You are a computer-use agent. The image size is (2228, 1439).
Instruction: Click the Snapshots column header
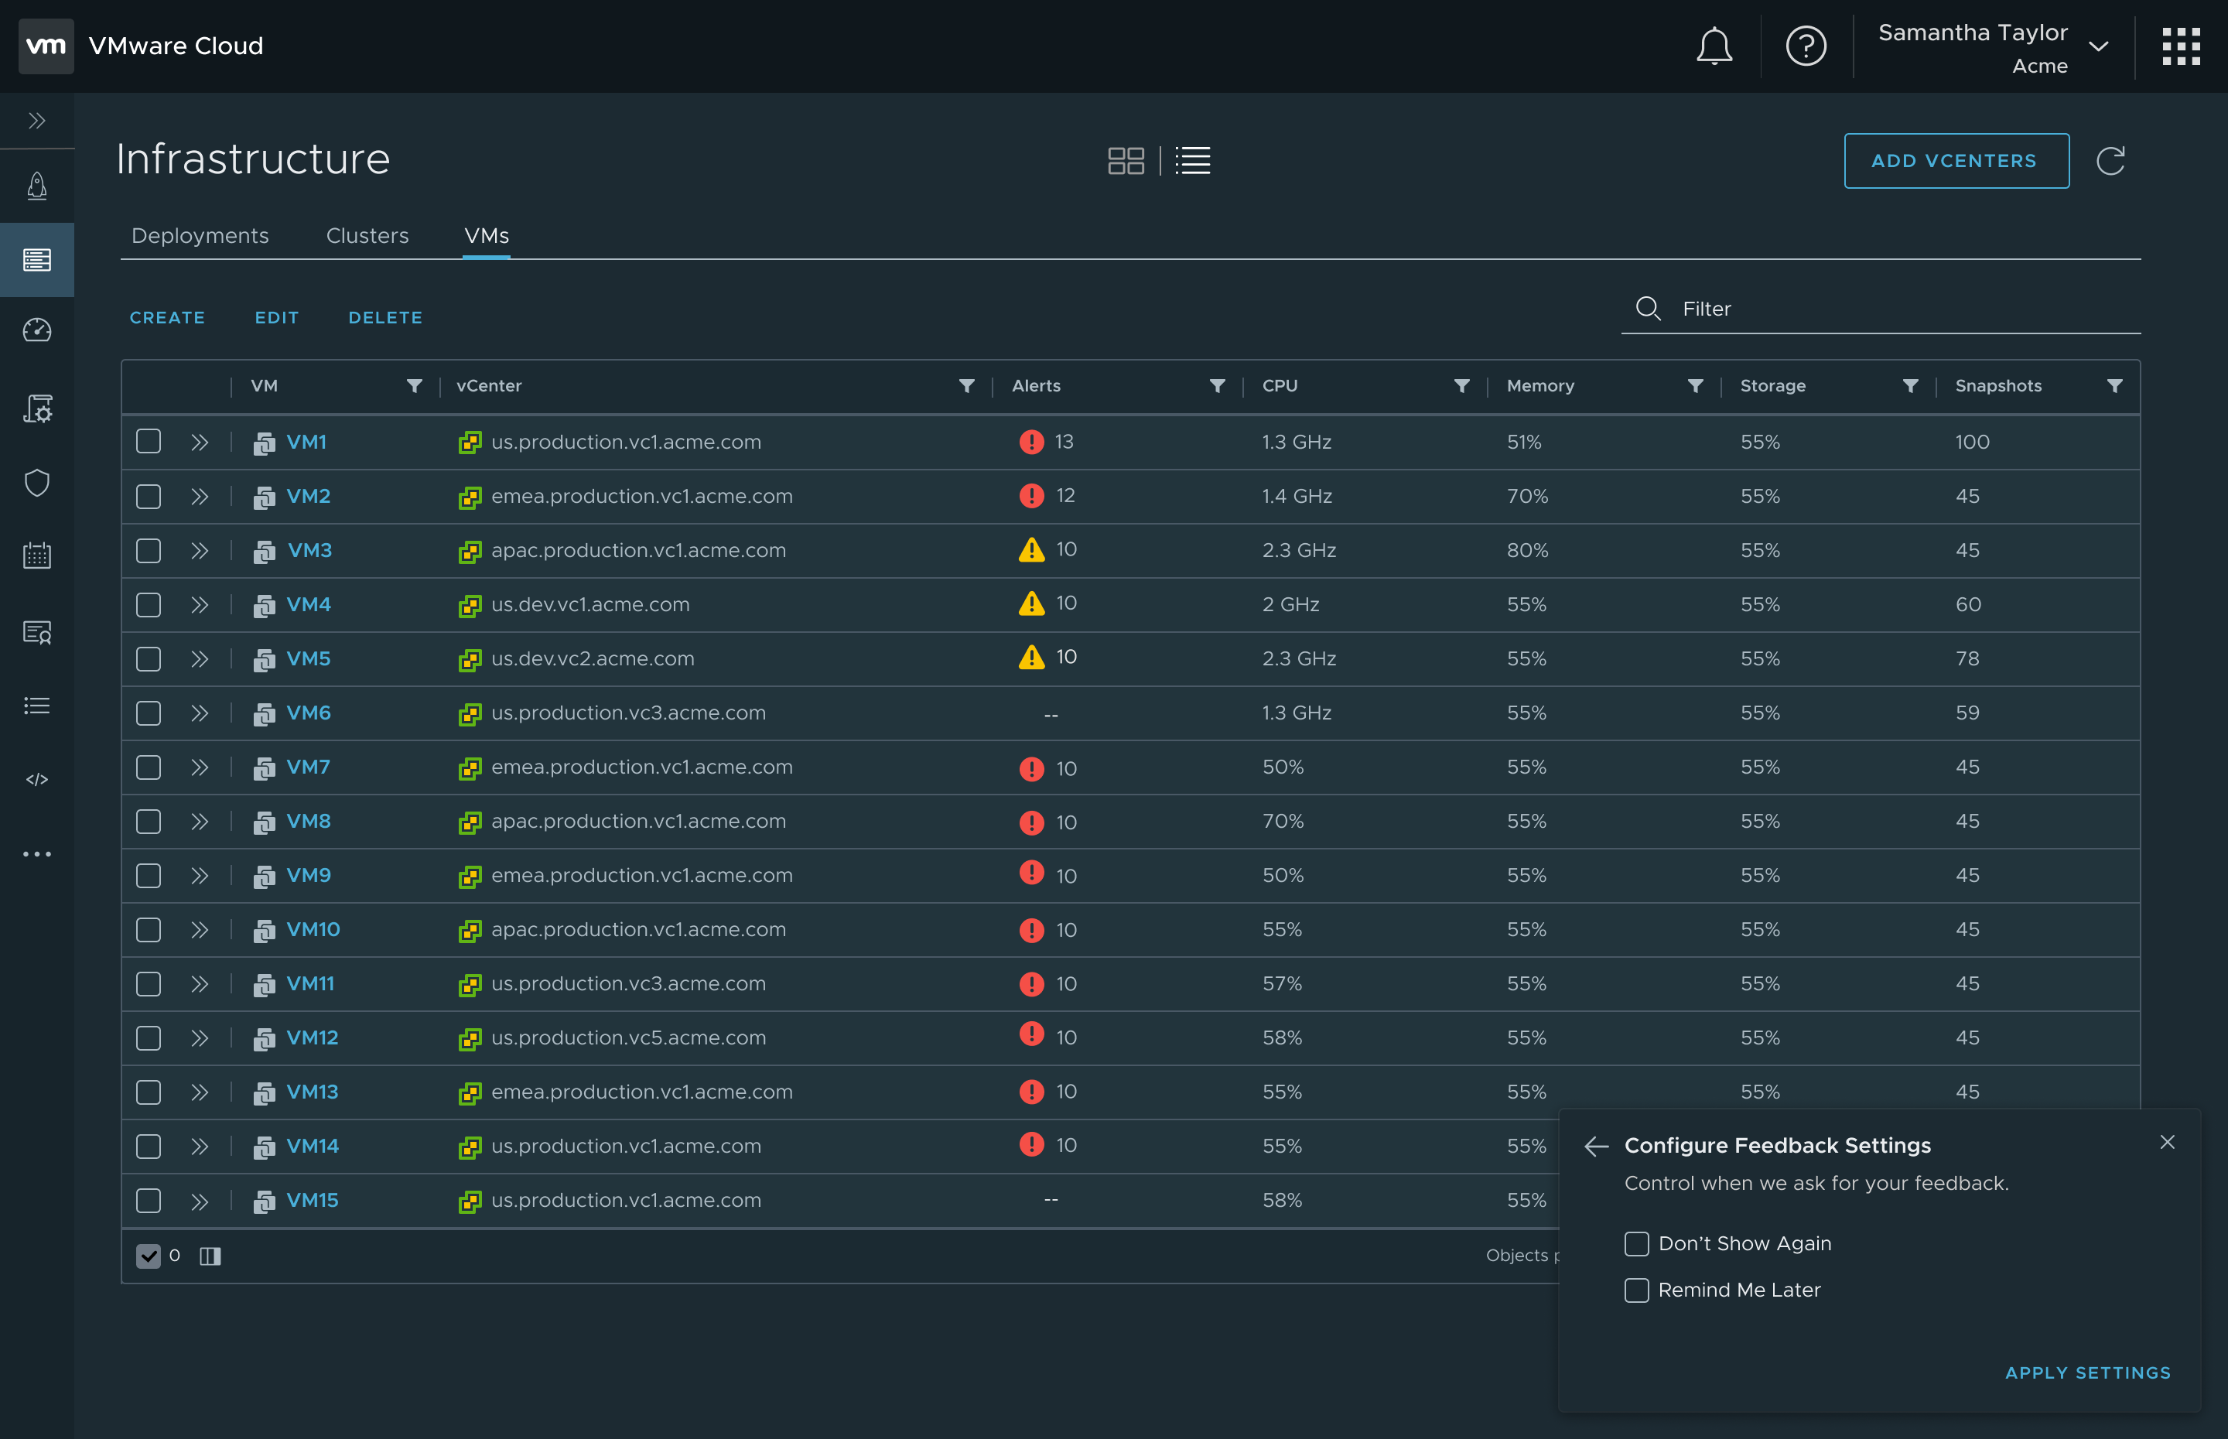[x=1998, y=386]
